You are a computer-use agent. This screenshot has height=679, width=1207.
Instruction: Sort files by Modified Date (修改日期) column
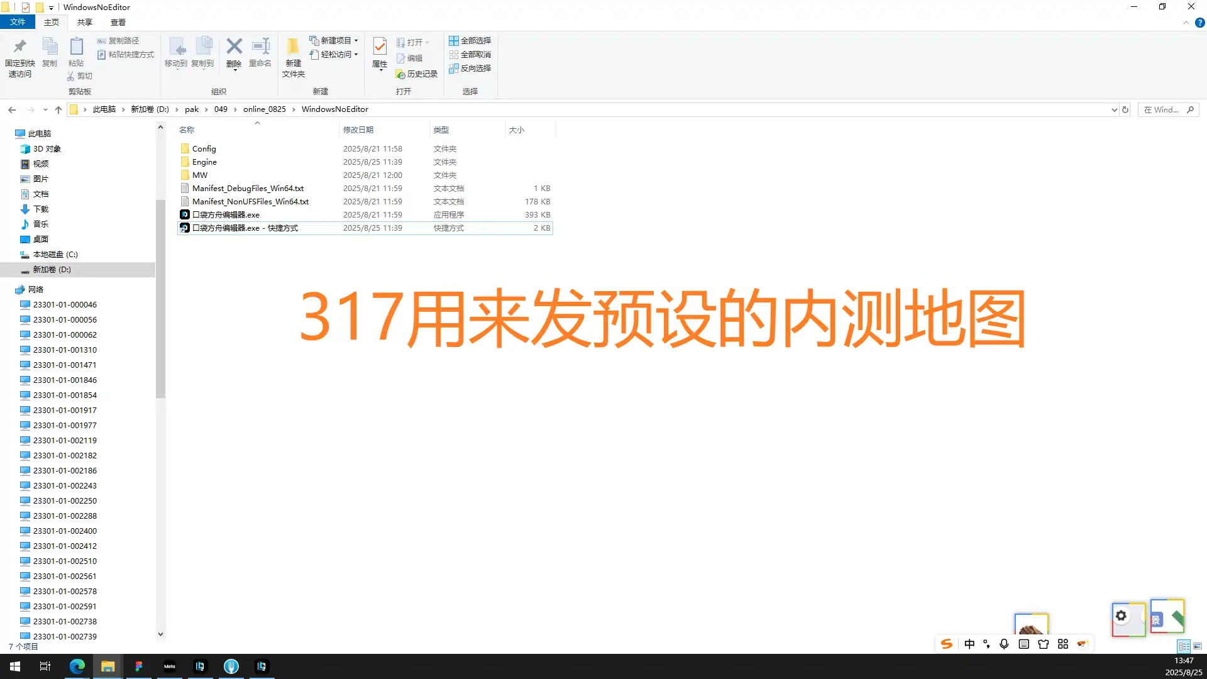coord(358,130)
